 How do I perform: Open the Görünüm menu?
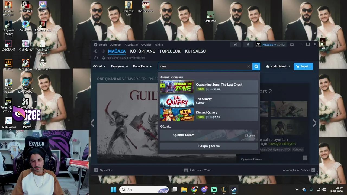pyautogui.click(x=115, y=44)
